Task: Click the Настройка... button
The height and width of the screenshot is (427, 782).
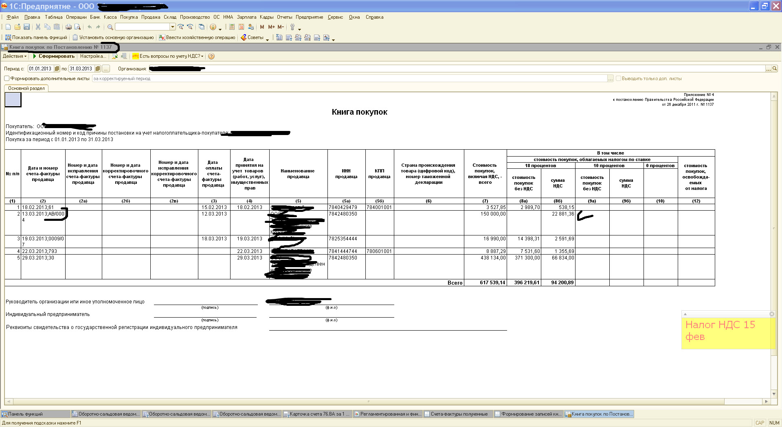Action: pyautogui.click(x=93, y=57)
